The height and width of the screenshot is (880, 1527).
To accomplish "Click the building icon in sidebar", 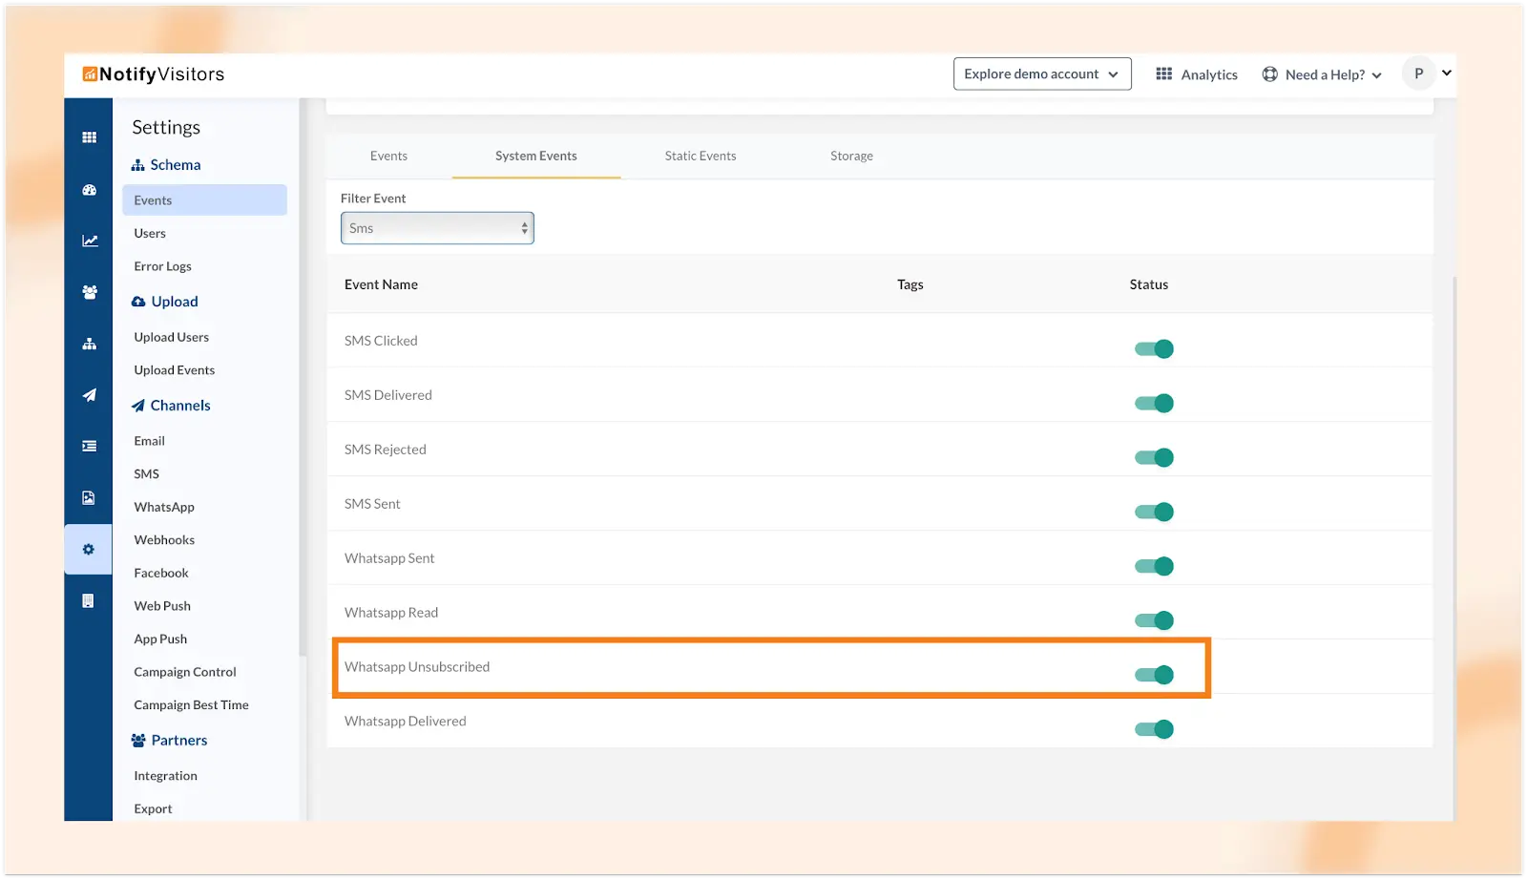I will tap(89, 601).
